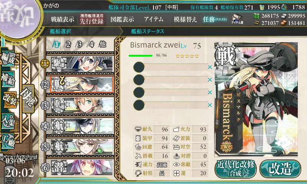Switch to fleet 3 tab

[x=79, y=44]
